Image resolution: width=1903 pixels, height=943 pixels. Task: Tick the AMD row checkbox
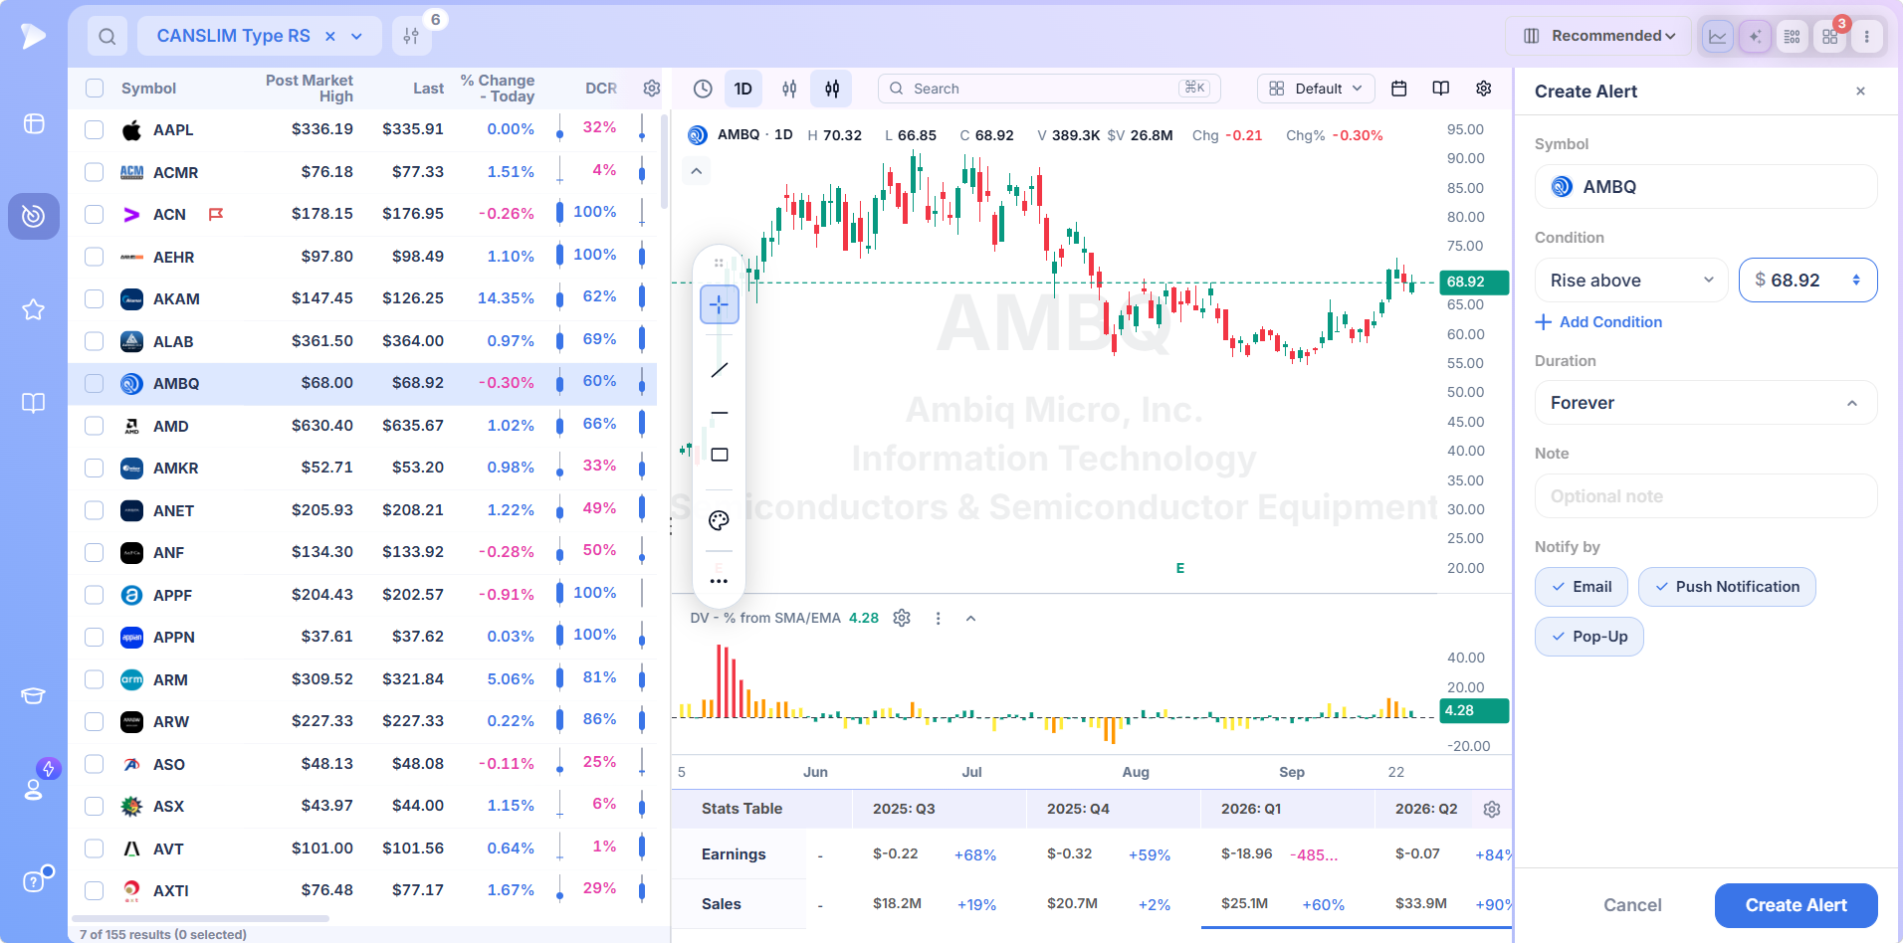click(x=95, y=426)
